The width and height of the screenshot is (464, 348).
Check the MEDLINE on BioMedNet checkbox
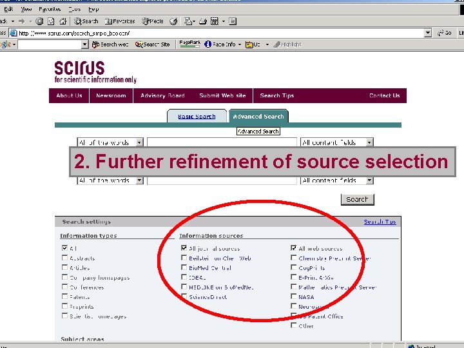click(184, 287)
